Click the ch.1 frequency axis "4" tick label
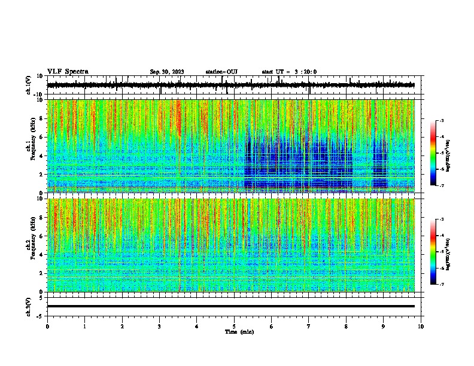 42,156
